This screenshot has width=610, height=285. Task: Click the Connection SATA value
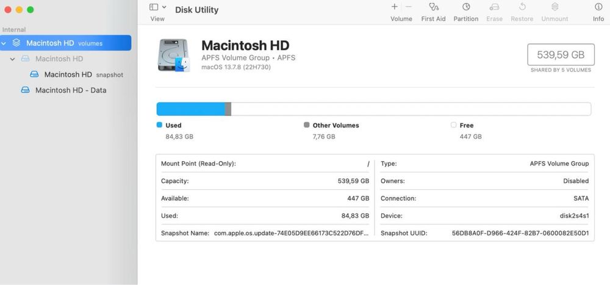pos(581,198)
